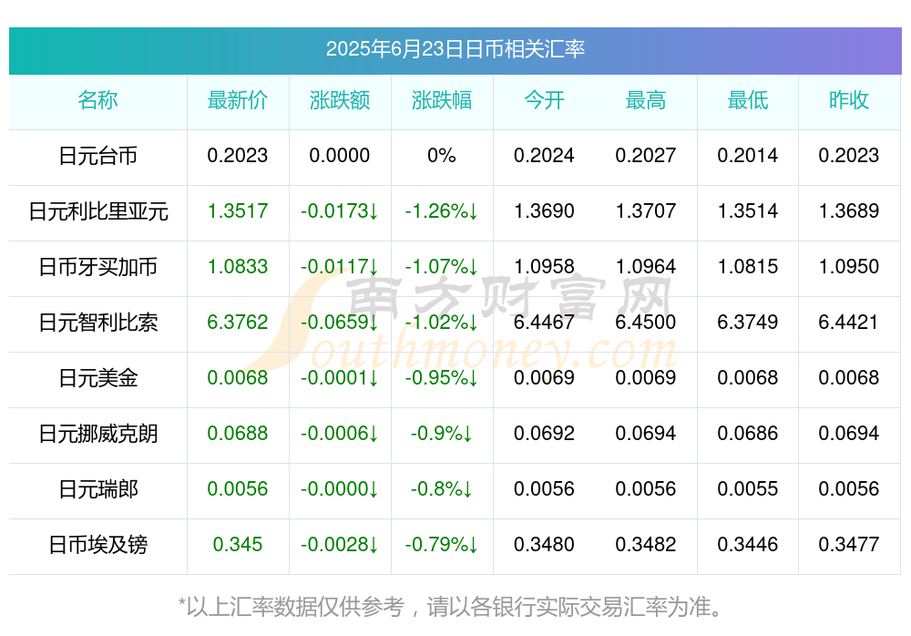Click the 最低 column header

pos(748,100)
